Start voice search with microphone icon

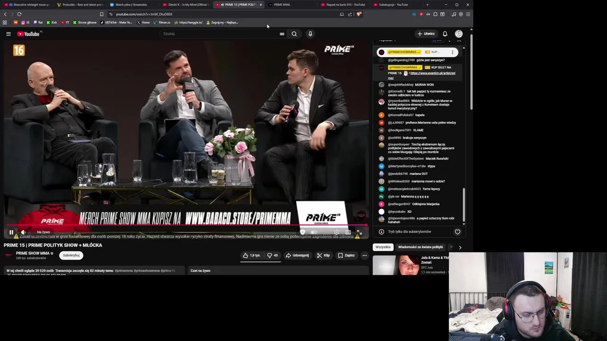[310, 34]
